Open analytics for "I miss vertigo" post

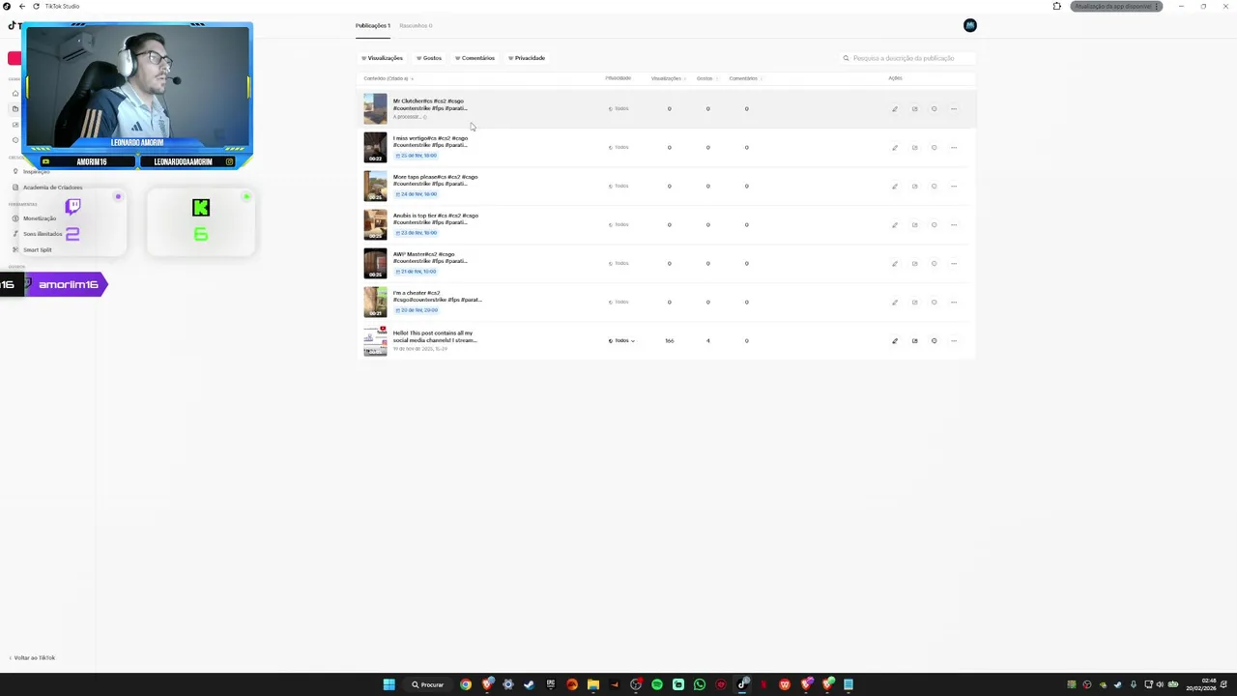coord(914,148)
